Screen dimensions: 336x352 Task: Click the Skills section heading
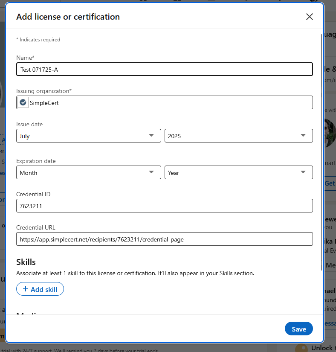tap(26, 262)
